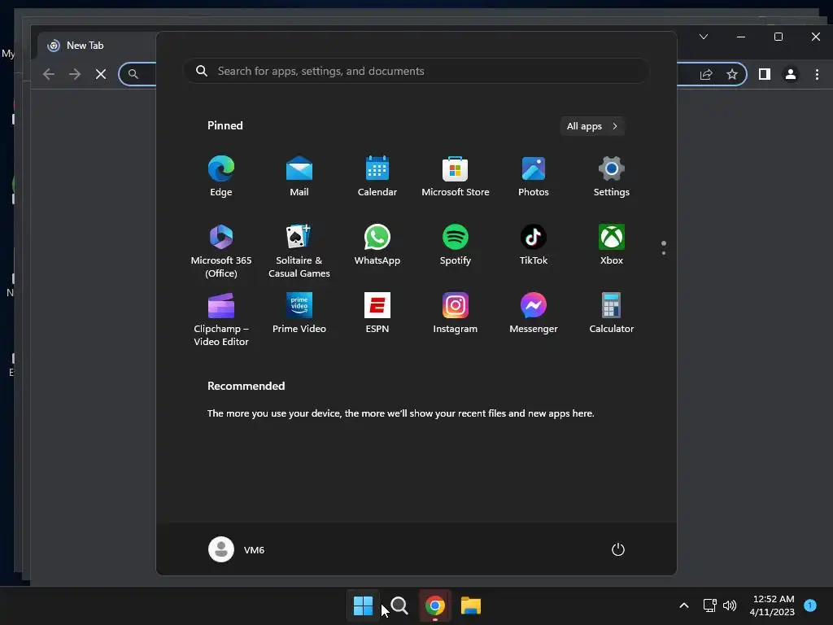The width and height of the screenshot is (833, 625).
Task: Open Microsoft Store
Action: [x=456, y=177]
